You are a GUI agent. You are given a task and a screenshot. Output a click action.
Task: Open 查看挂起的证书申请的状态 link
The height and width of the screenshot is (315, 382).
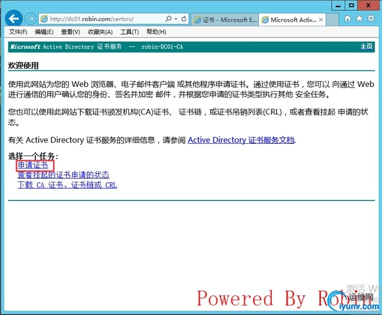coord(63,175)
